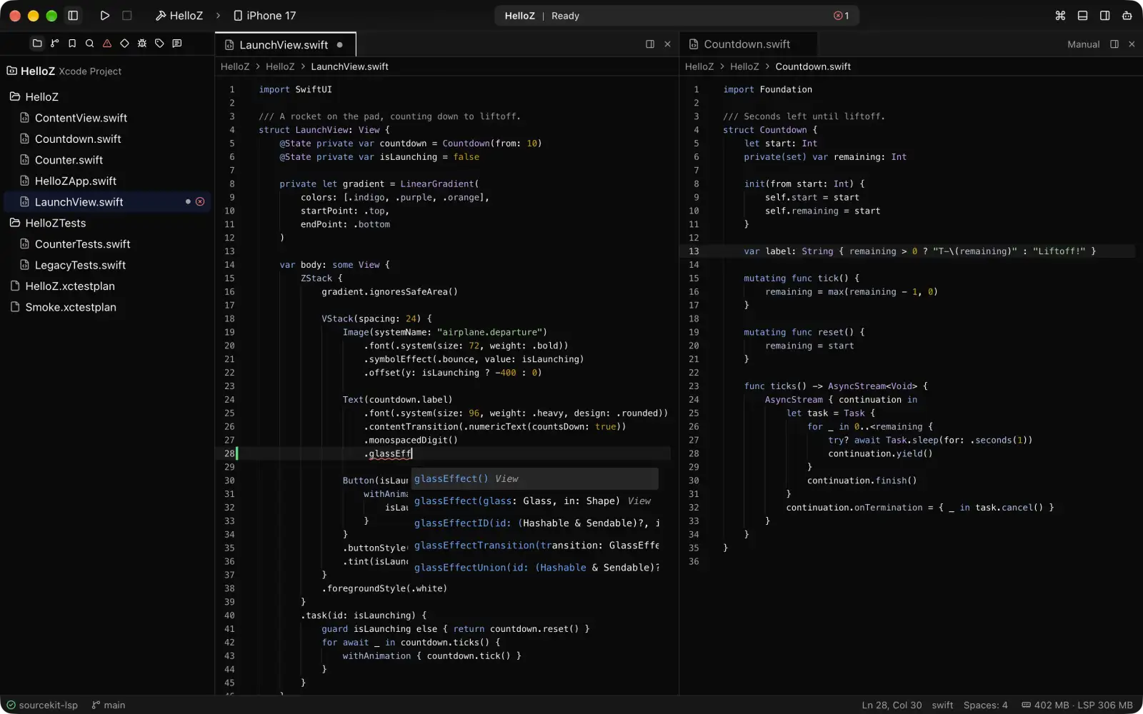1143x714 pixels.
Task: Toggle the bottom panel
Action: [1082, 16]
